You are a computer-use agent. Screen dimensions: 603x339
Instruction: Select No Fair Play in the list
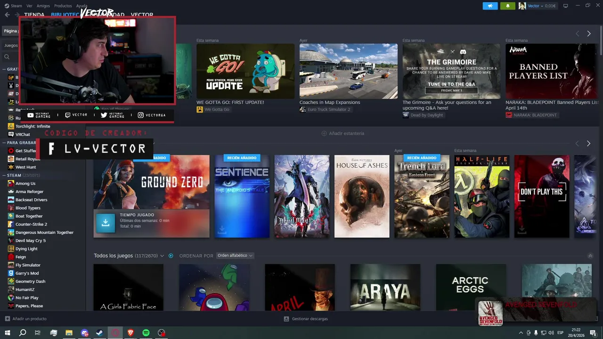pyautogui.click(x=27, y=298)
